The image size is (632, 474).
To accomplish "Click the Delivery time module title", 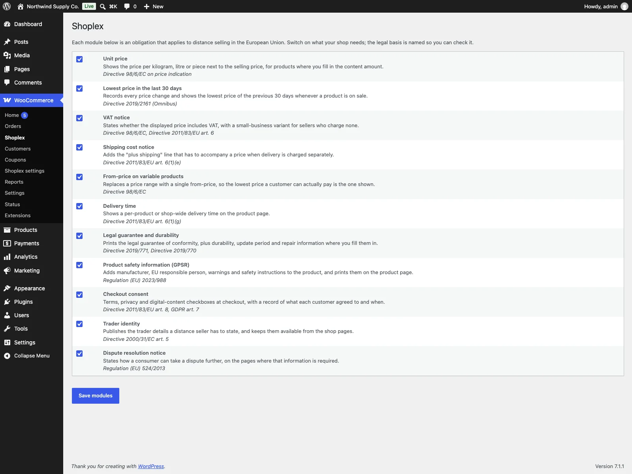I will [119, 206].
